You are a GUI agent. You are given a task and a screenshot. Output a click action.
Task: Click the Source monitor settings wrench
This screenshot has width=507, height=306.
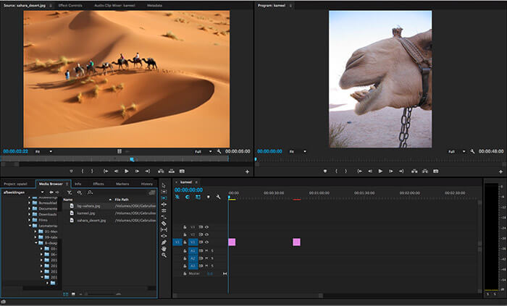tap(219, 151)
